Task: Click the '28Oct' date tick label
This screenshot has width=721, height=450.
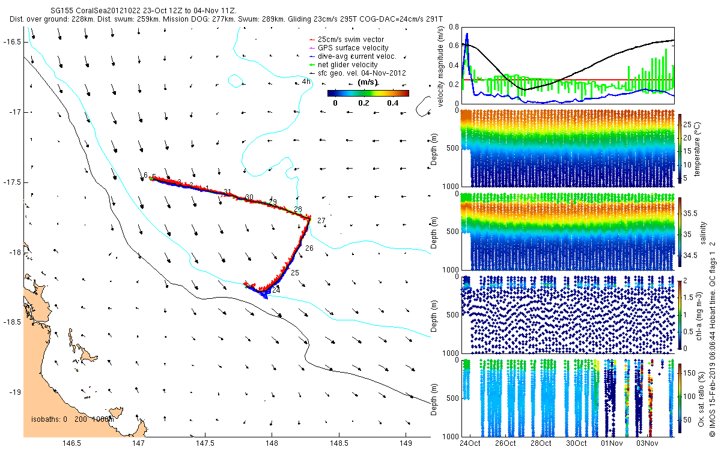Action: pyautogui.click(x=541, y=443)
